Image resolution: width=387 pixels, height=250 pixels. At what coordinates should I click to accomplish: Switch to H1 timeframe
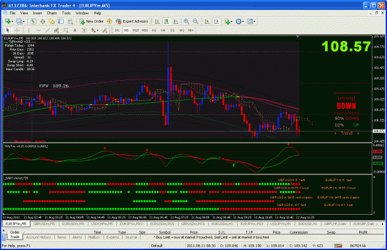(x=154, y=30)
